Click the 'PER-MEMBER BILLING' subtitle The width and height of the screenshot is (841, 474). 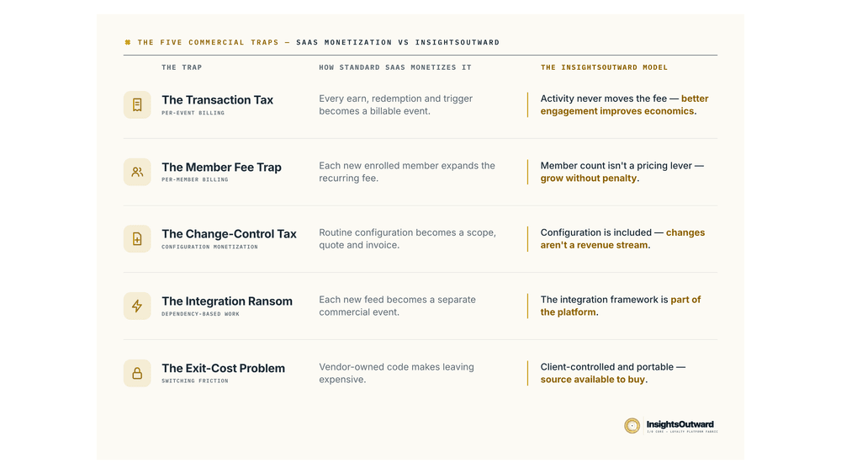click(195, 180)
